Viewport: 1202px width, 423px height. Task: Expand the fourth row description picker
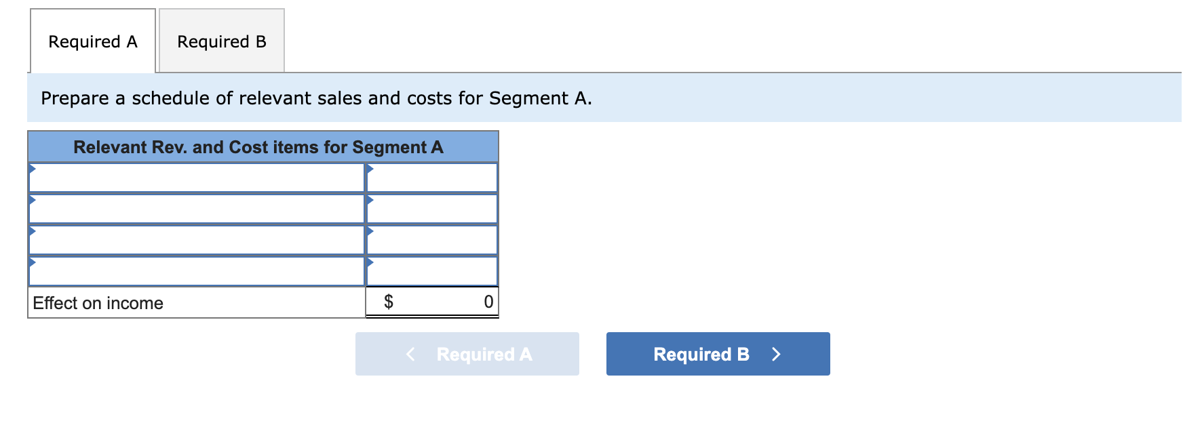[197, 271]
